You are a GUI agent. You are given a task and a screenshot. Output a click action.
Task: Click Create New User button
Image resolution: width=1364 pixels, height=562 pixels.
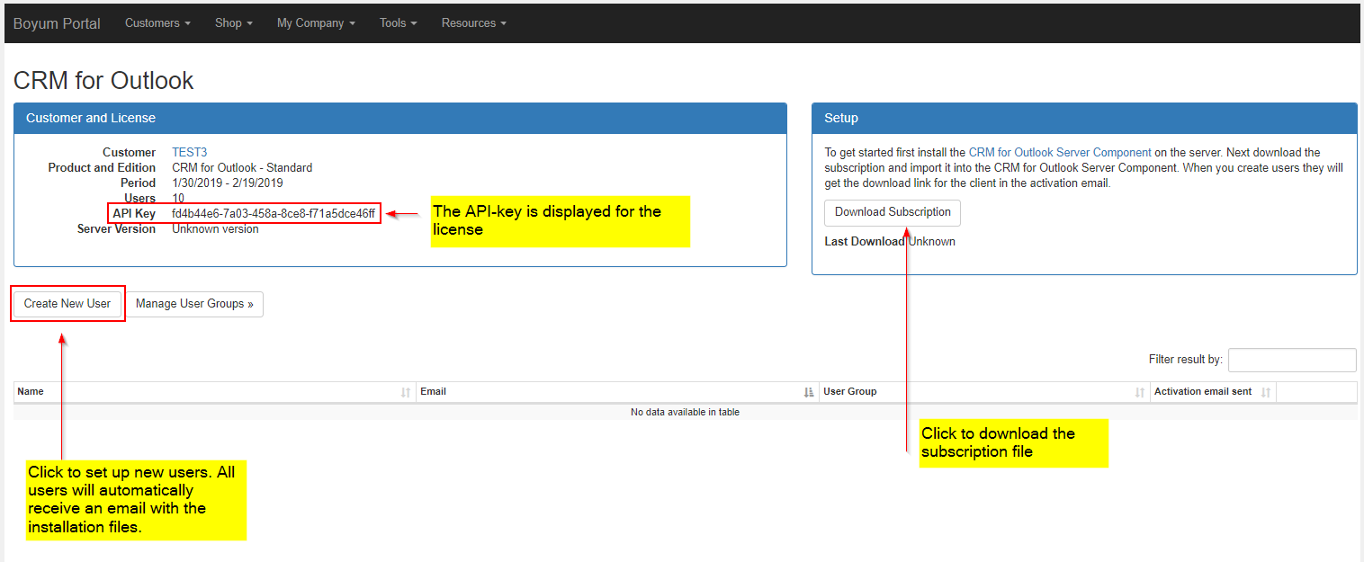(67, 304)
